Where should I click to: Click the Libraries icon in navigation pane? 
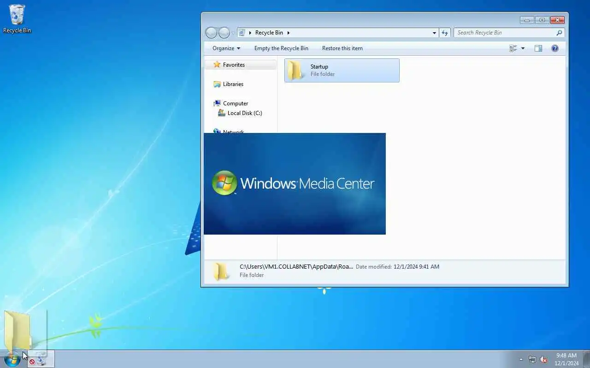point(217,84)
